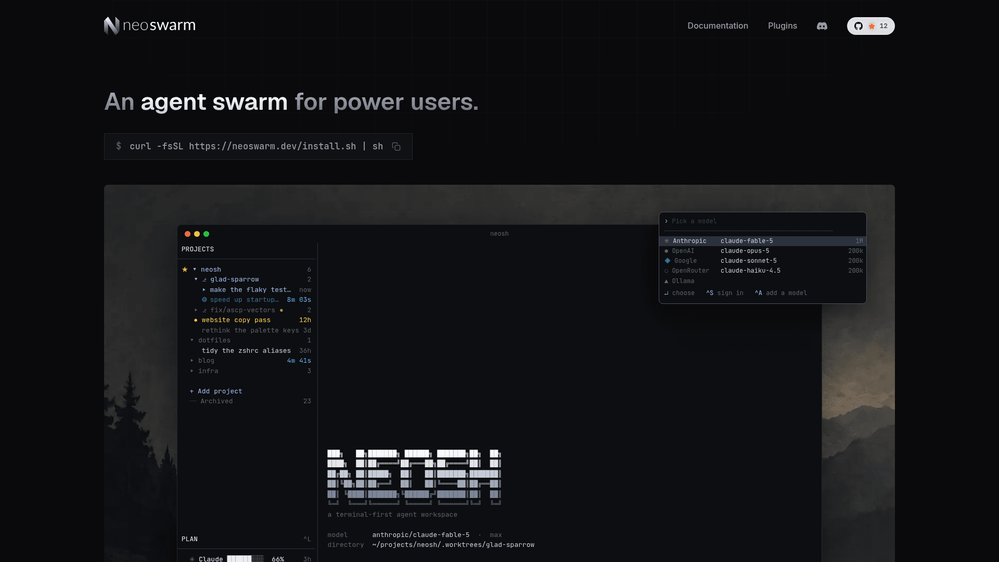Choose the claude-sonnet-5 model entry
The image size is (999, 562).
coord(749,261)
